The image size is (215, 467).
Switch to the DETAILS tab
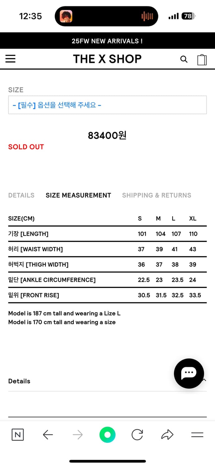pyautogui.click(x=21, y=195)
